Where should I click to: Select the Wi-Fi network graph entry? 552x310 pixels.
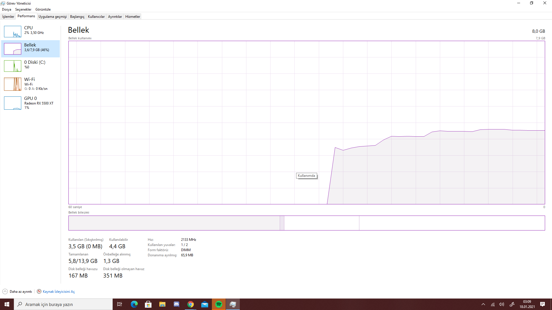[30, 84]
